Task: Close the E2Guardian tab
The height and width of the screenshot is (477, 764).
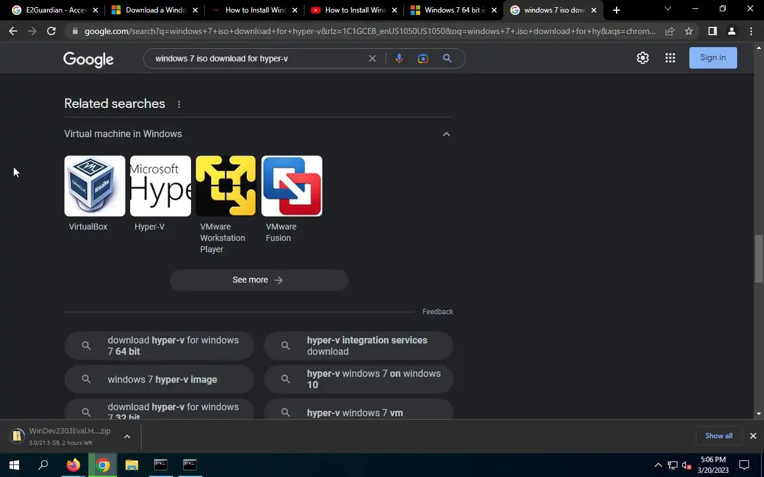Action: (x=95, y=10)
